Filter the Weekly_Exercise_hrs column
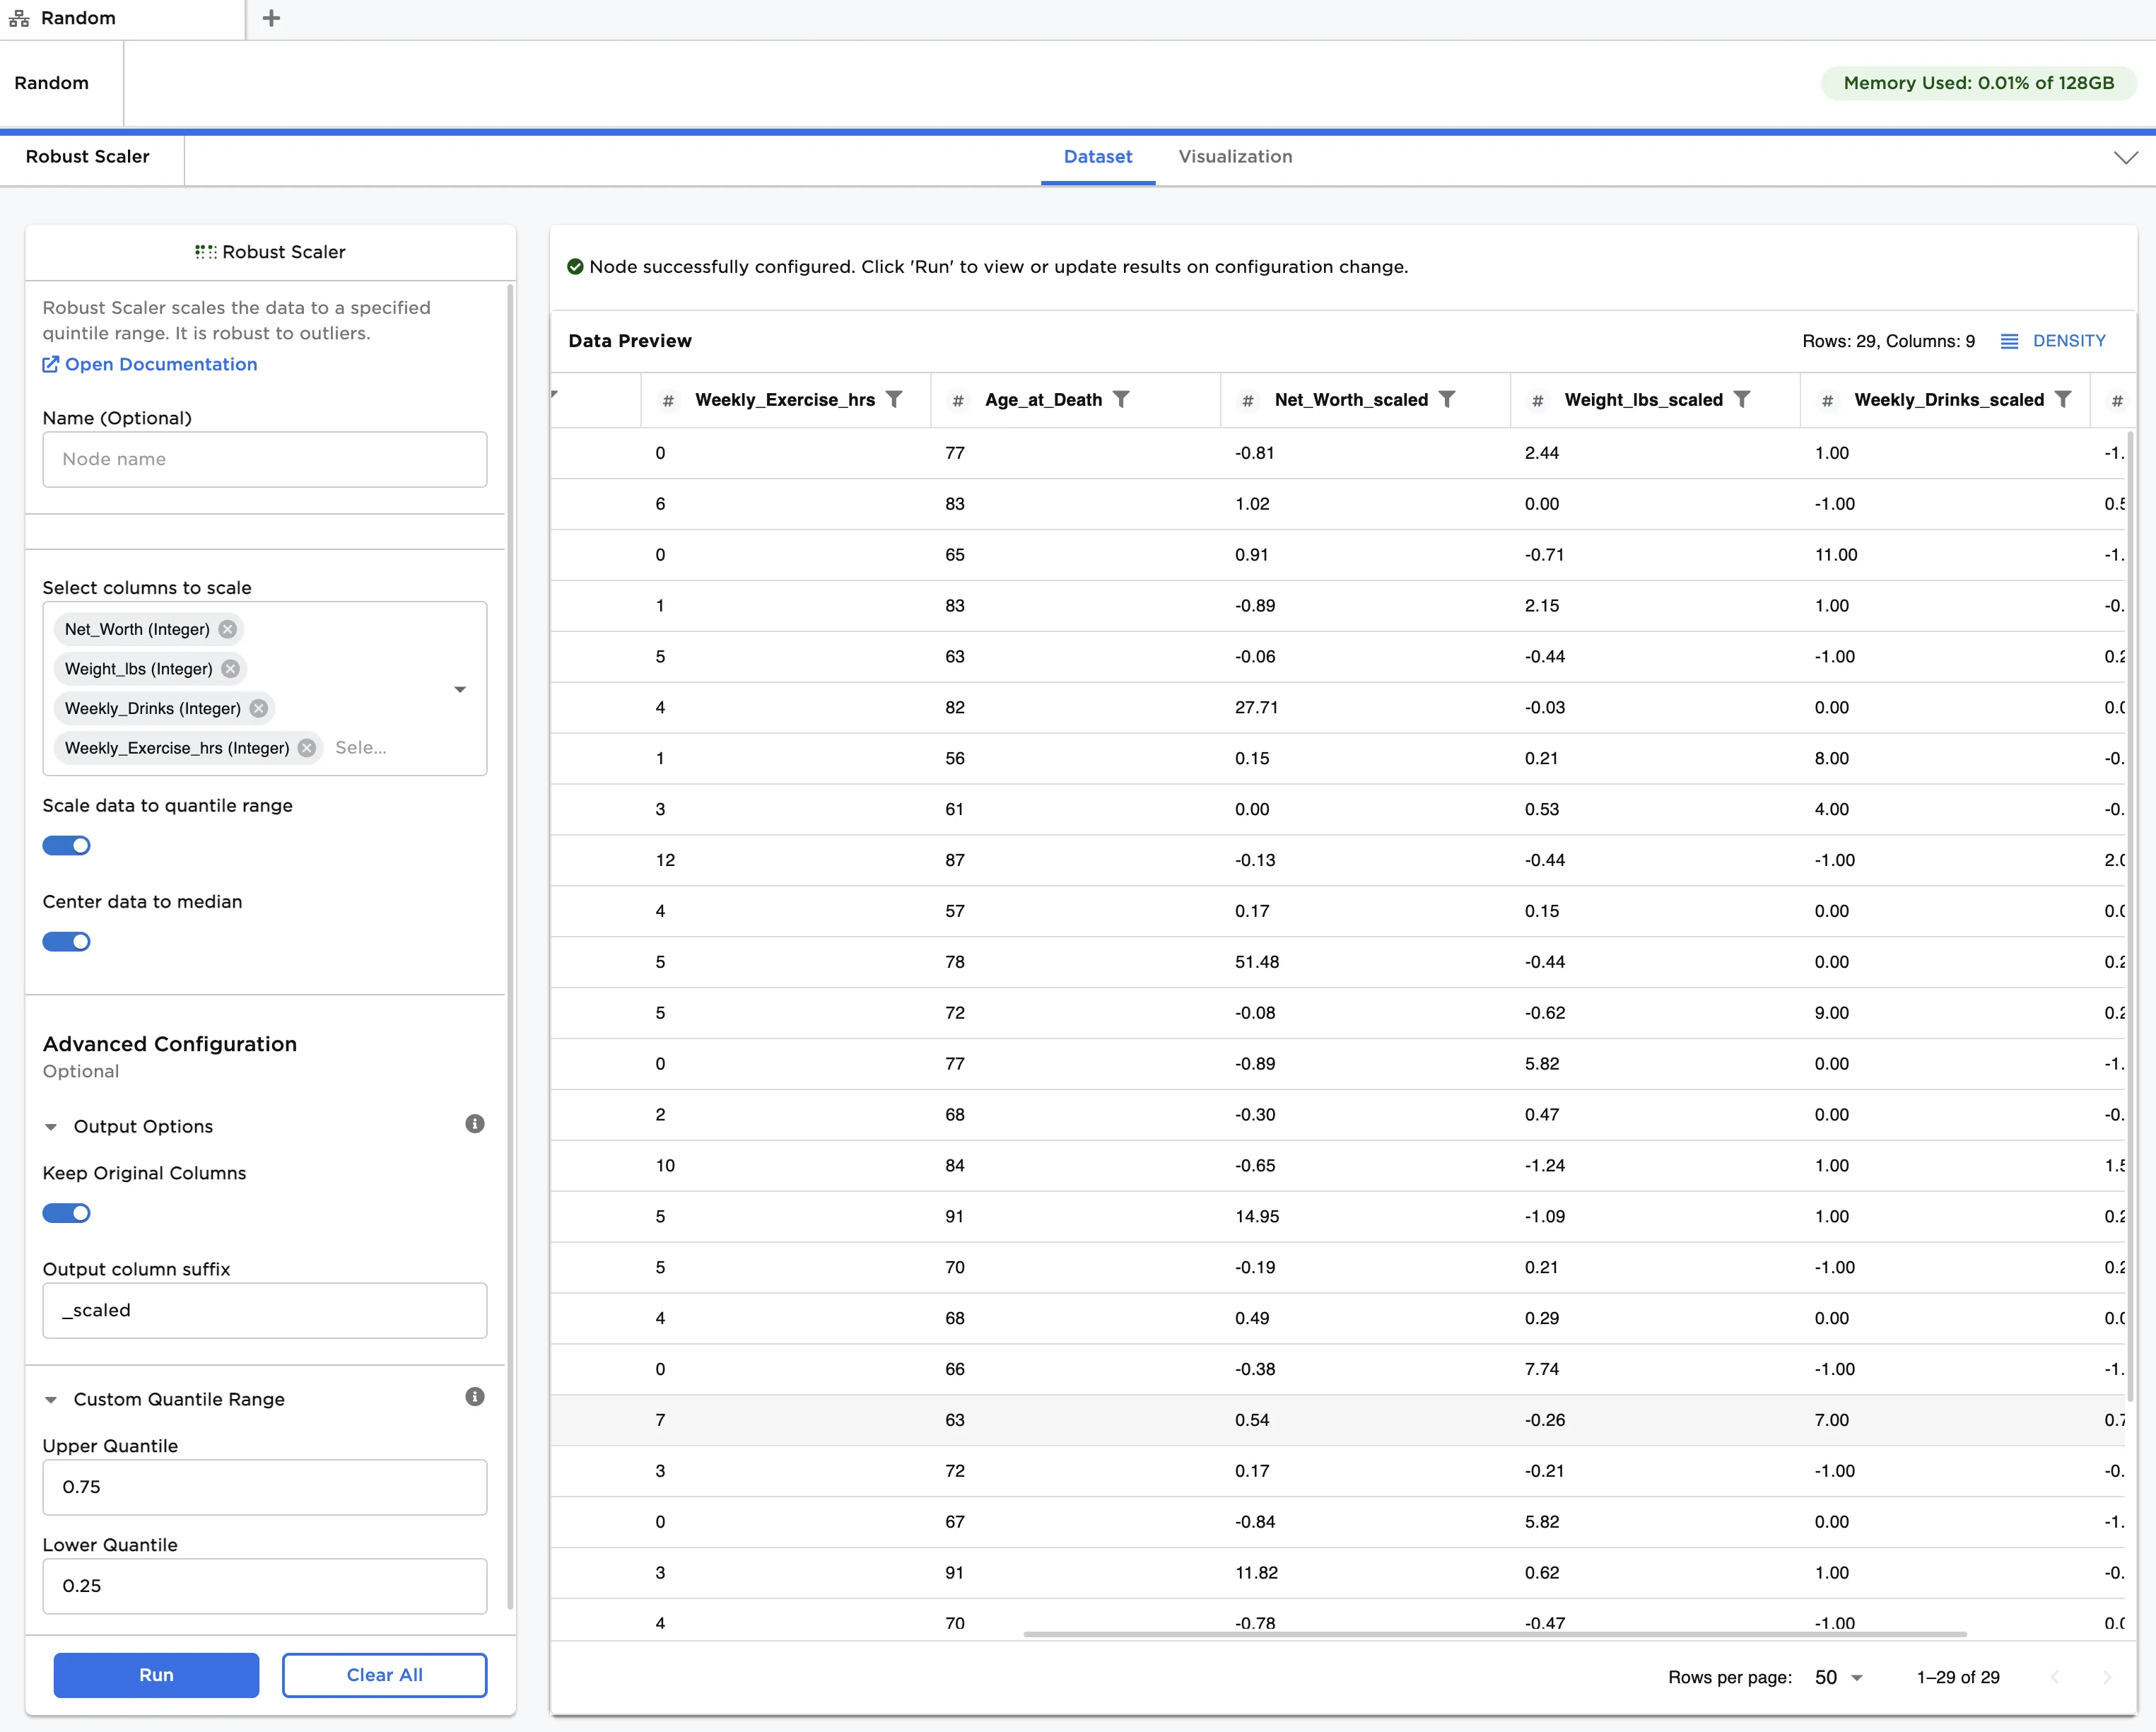This screenshot has width=2156, height=1732. click(x=894, y=399)
